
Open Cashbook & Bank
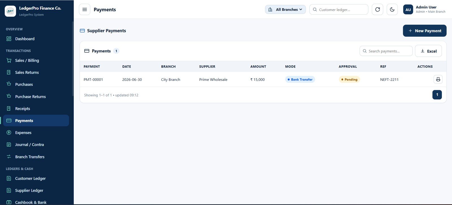[x=36, y=202]
